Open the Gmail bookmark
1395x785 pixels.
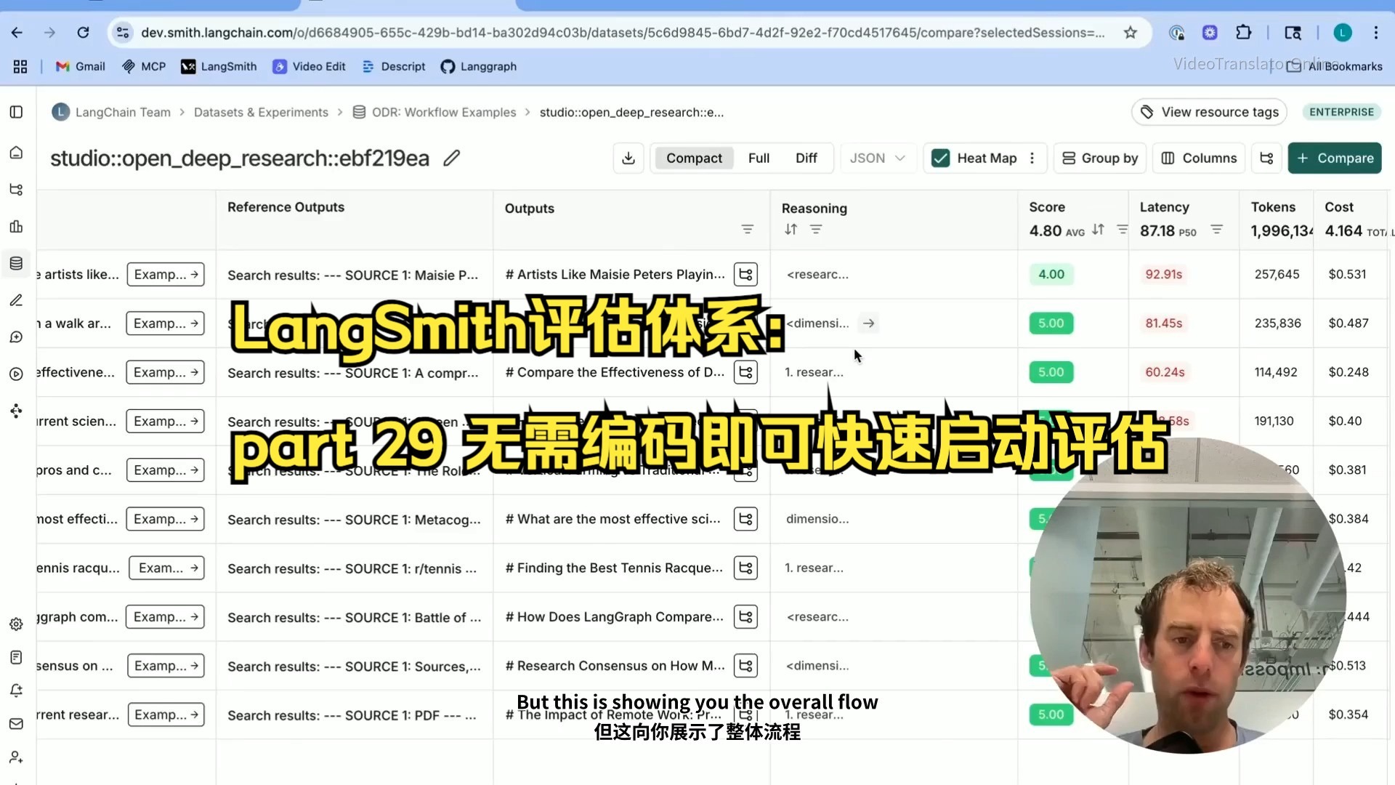[x=81, y=66]
